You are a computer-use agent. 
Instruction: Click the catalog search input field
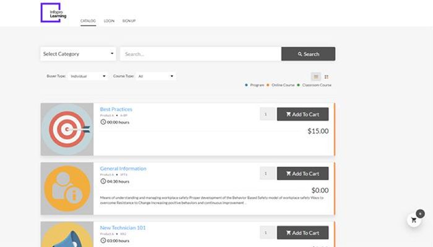coord(200,54)
